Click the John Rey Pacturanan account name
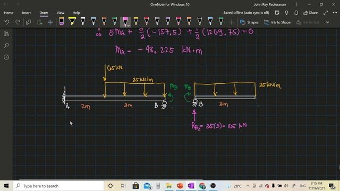The width and height of the screenshot is (340, 191). 270,4
